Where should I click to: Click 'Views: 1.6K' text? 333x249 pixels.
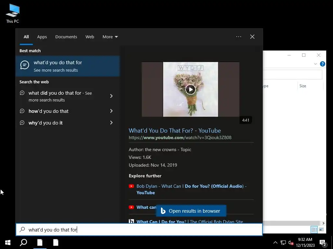tap(140, 157)
